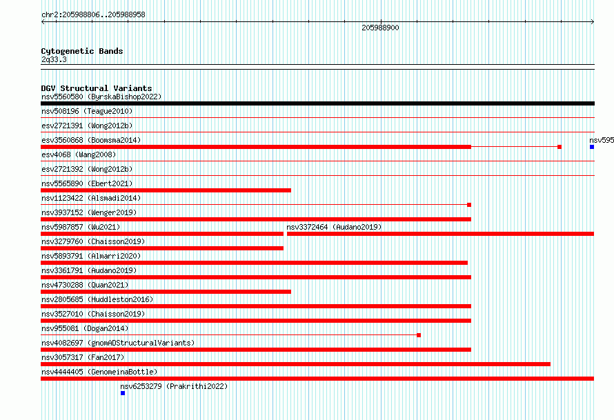
Task: Click nsv3057317 (Fan2017) label
Action: click(x=83, y=357)
